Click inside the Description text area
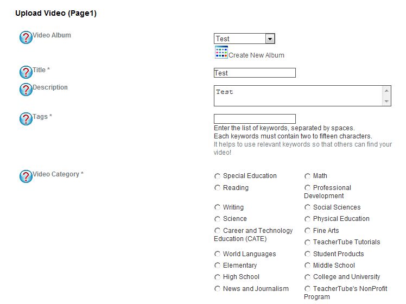Image resolution: width=406 pixels, height=304 pixels. pyautogui.click(x=299, y=96)
